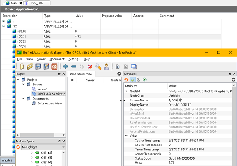The height and width of the screenshot is (166, 237).
Task: Select the Data Access View tab
Action: [81, 74]
